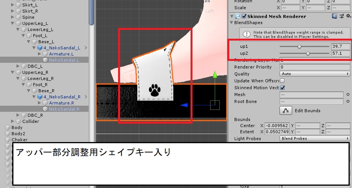Click the up2 value field 57.1
Screen dimensions: 352x188
[340, 53]
